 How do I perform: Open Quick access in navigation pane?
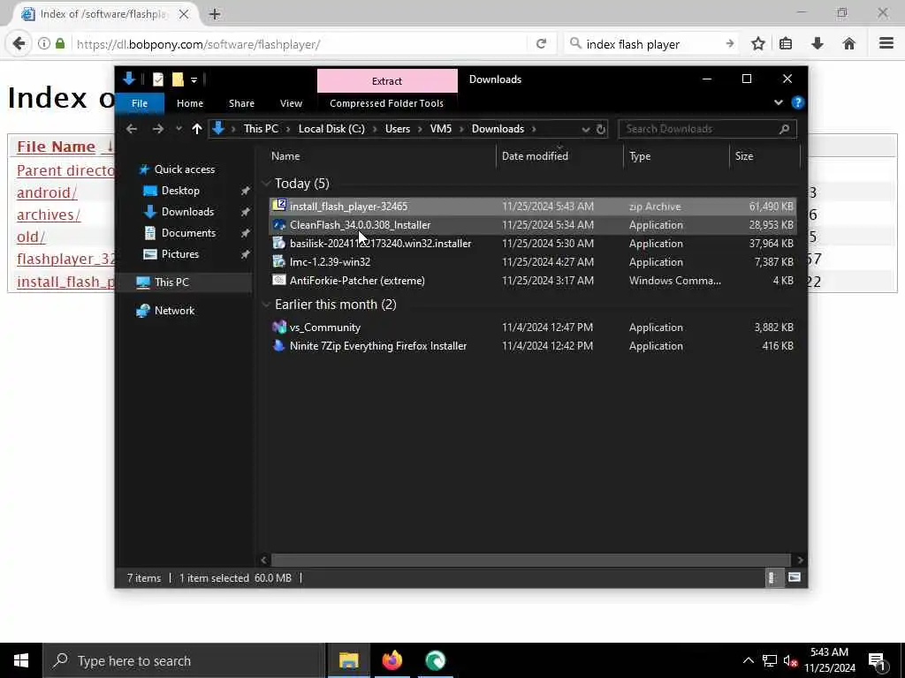coord(184,169)
